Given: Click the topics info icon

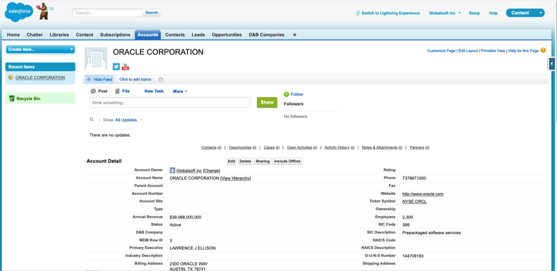Looking at the screenshot, I should point(161,79).
